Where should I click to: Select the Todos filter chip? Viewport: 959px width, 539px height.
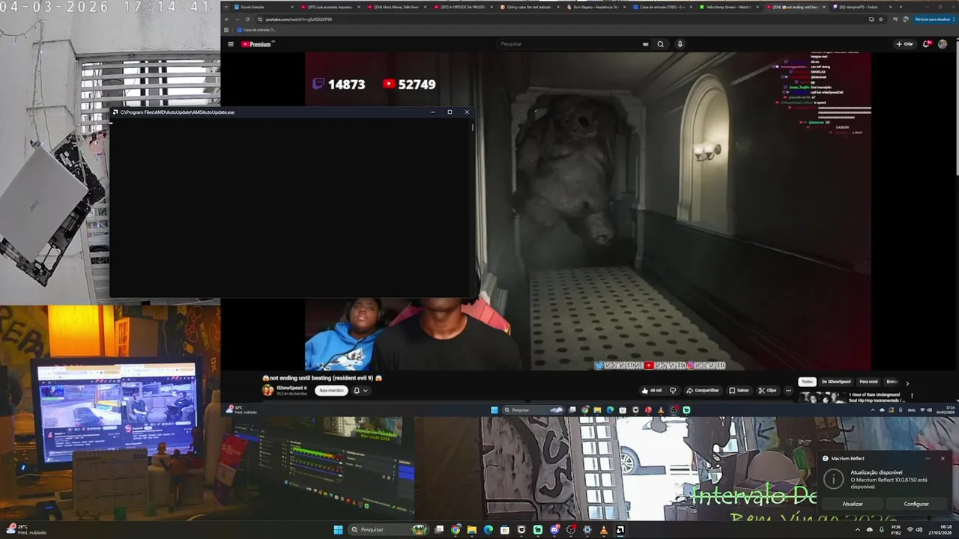click(x=807, y=382)
